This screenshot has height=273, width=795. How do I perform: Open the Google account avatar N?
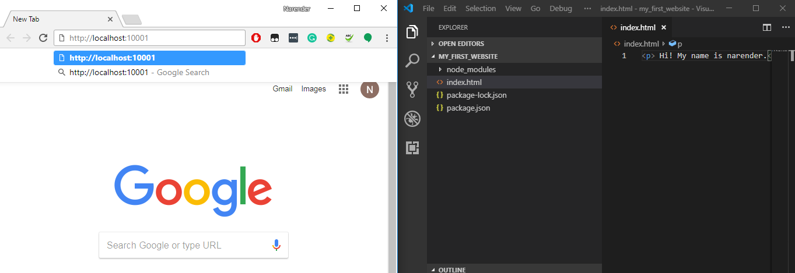click(x=370, y=89)
